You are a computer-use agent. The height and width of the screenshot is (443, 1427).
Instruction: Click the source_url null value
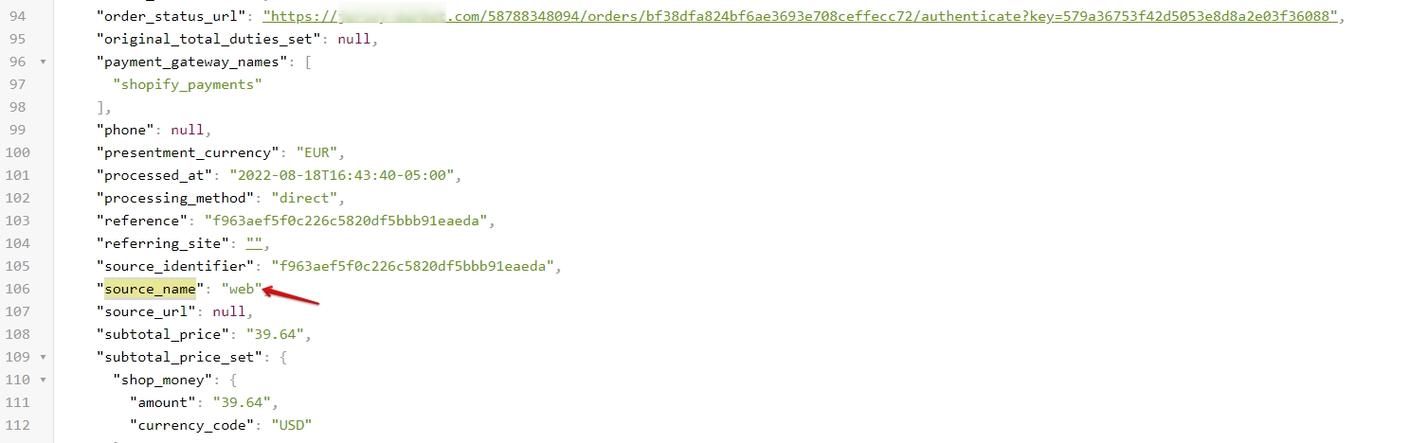point(229,311)
